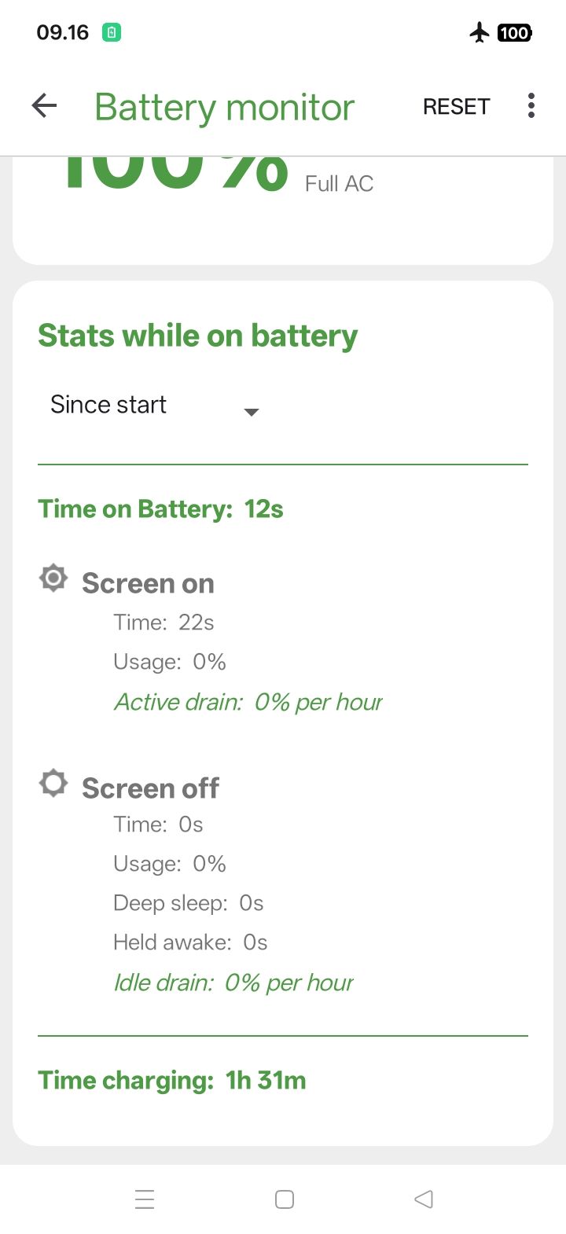The image size is (566, 1234).
Task: Tap the airplane mode status icon
Action: pos(479,32)
